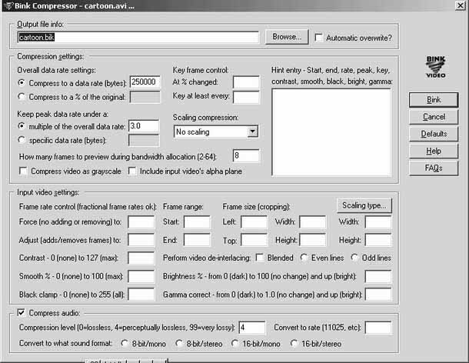469x363 pixels.
Task: Close the Bink Compressor dialog
Action: pyautogui.click(x=461, y=5)
